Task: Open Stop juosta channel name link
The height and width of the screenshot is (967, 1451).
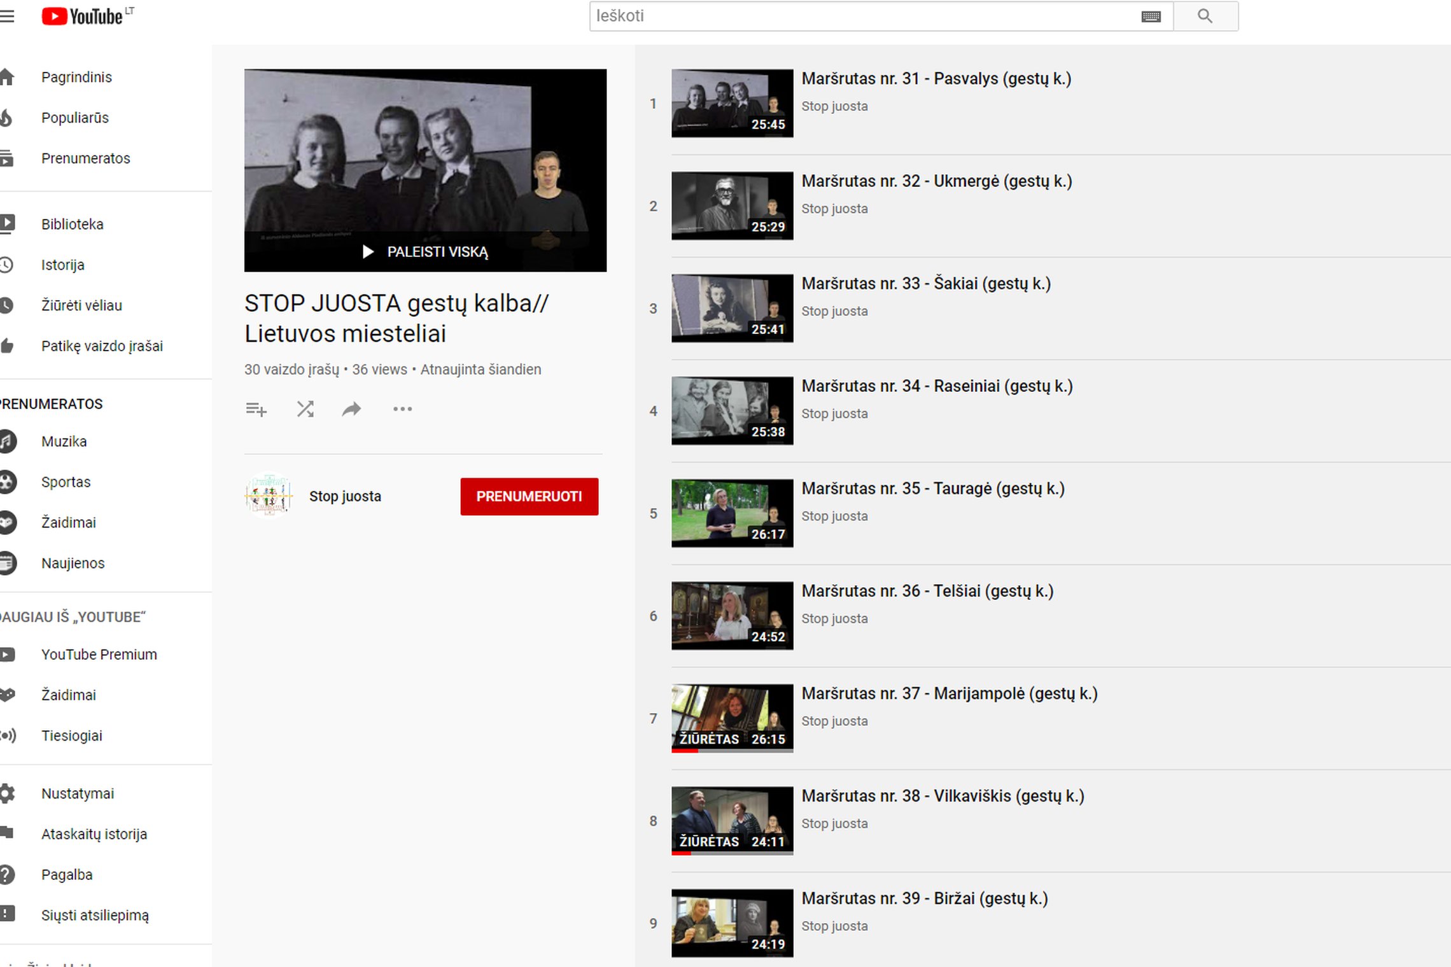Action: coord(345,496)
